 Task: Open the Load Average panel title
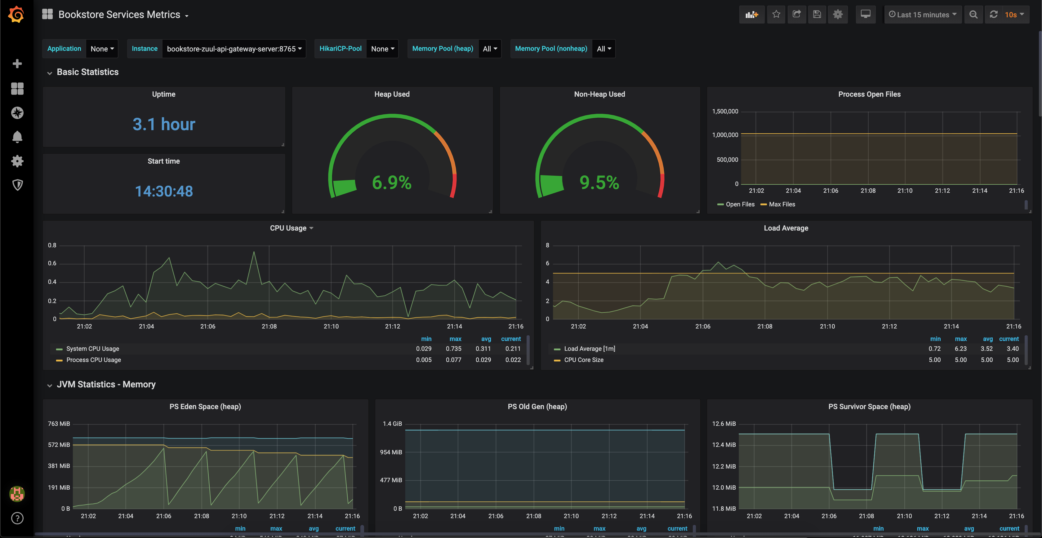pyautogui.click(x=786, y=228)
